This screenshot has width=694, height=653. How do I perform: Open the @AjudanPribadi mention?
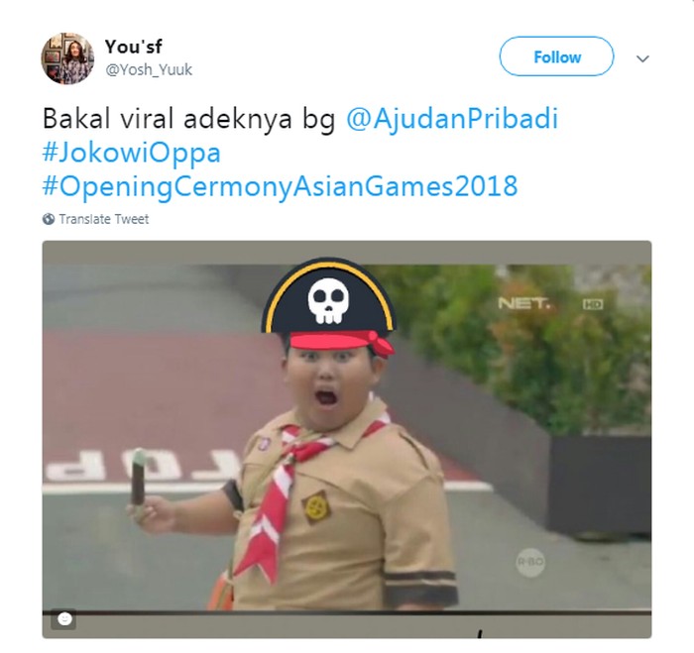pos(452,120)
